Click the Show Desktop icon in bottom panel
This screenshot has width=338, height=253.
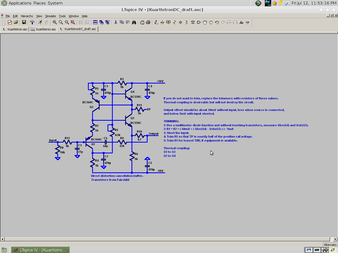(4, 250)
